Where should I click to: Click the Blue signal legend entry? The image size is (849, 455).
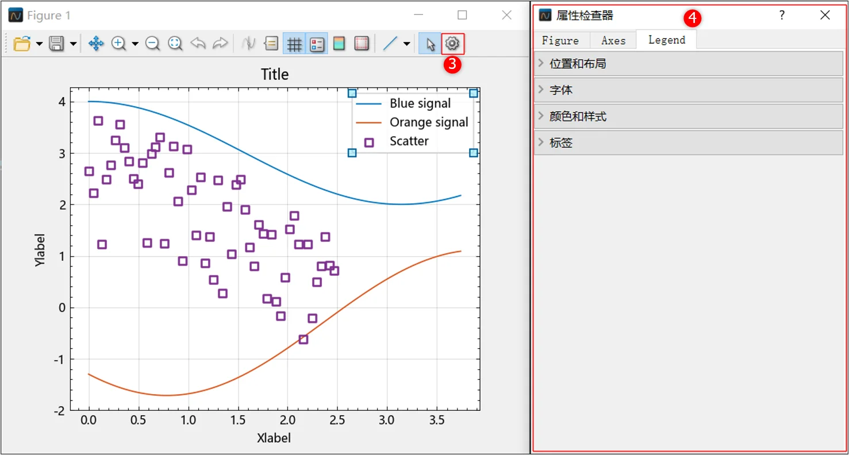point(403,103)
